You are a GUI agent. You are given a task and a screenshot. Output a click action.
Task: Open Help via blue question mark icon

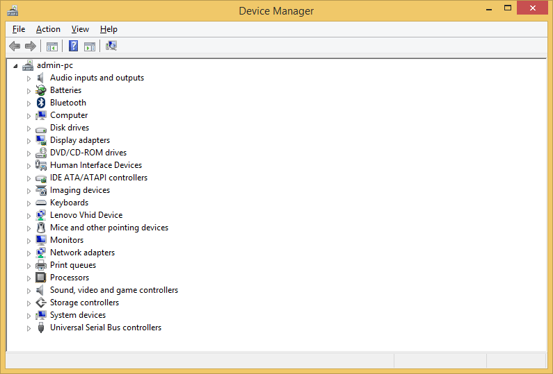pos(73,46)
